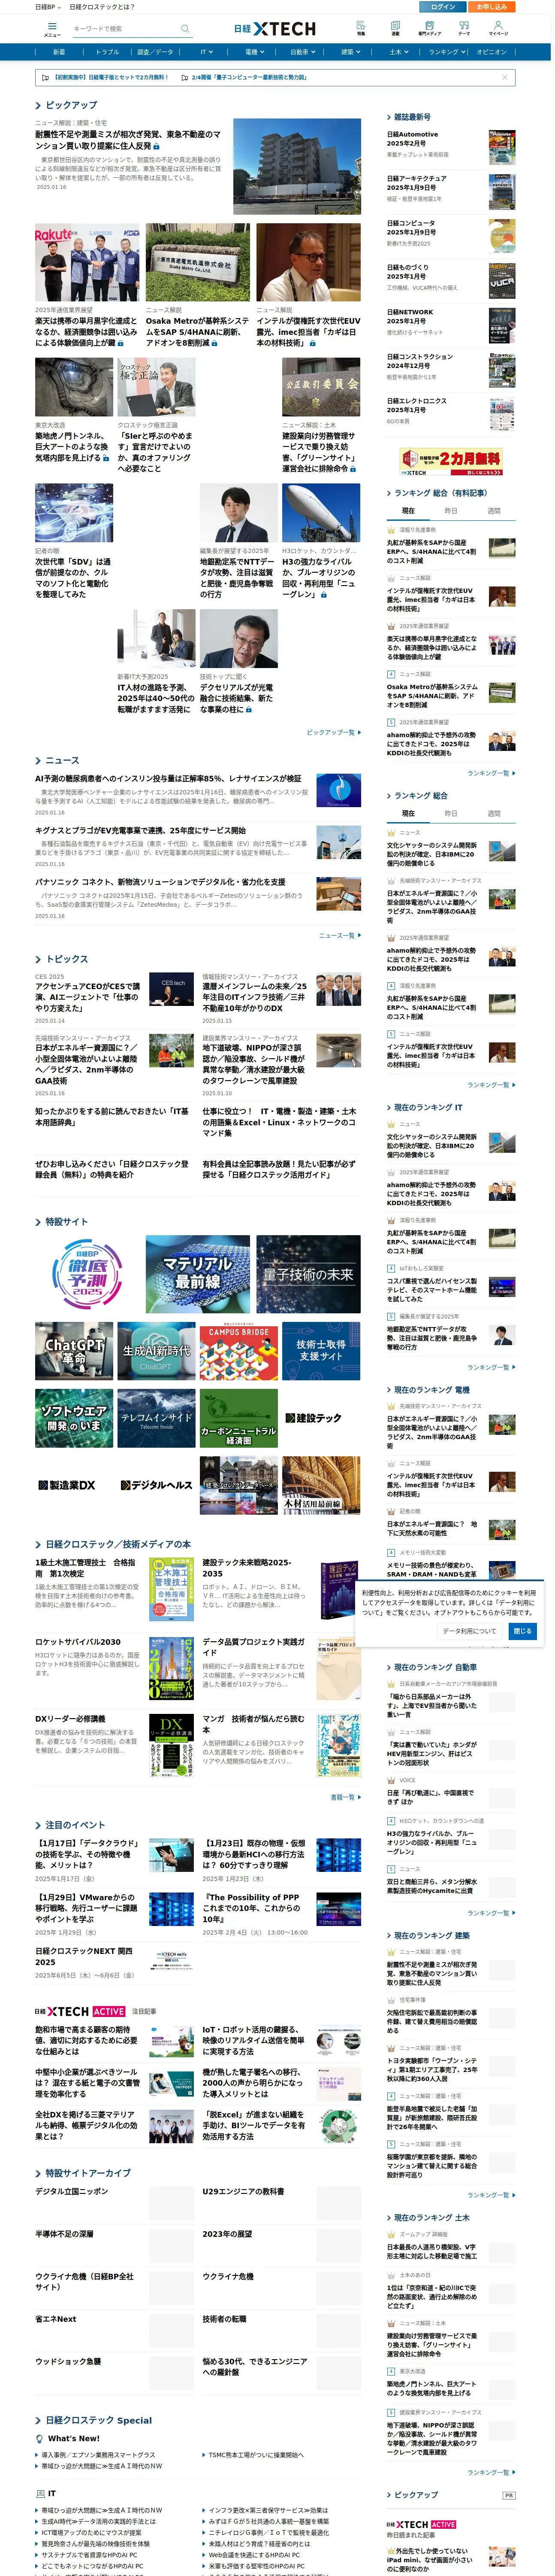Click デジタルヘルス special site icon
This screenshot has width=555, height=2576.
coord(156,1485)
